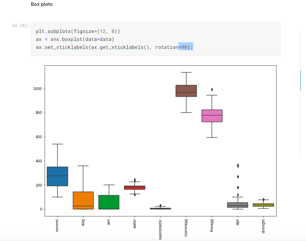
Task: Select the red water boxplot
Action: [135, 188]
